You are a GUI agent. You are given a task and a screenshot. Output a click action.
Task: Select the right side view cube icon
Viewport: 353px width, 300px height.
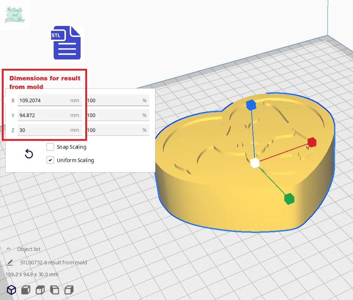tap(69, 290)
